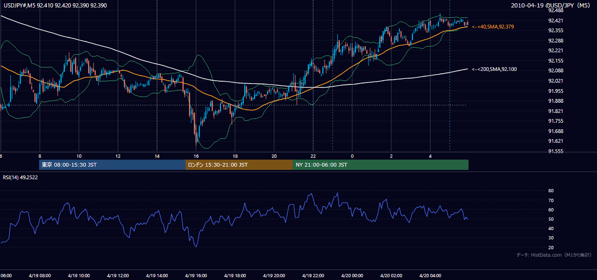Click the RSI 20 level label

tap(551, 247)
